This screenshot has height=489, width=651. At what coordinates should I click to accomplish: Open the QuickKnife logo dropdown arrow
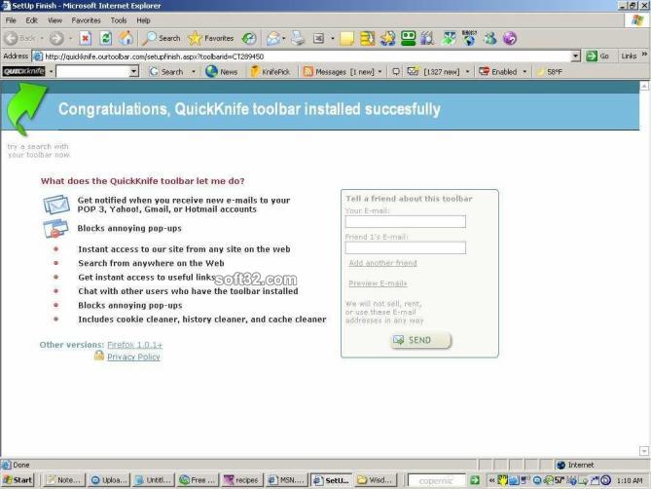click(51, 71)
